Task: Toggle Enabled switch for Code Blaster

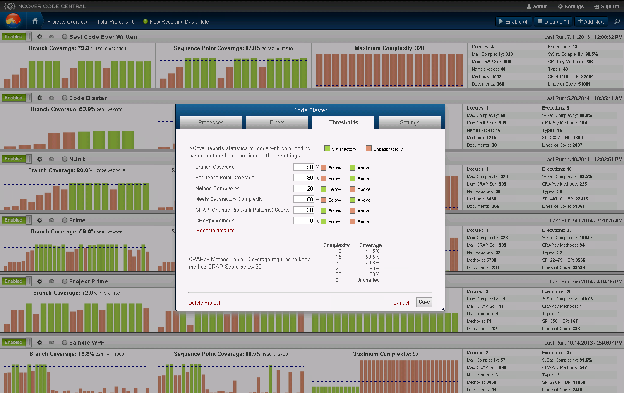Action: pos(17,98)
